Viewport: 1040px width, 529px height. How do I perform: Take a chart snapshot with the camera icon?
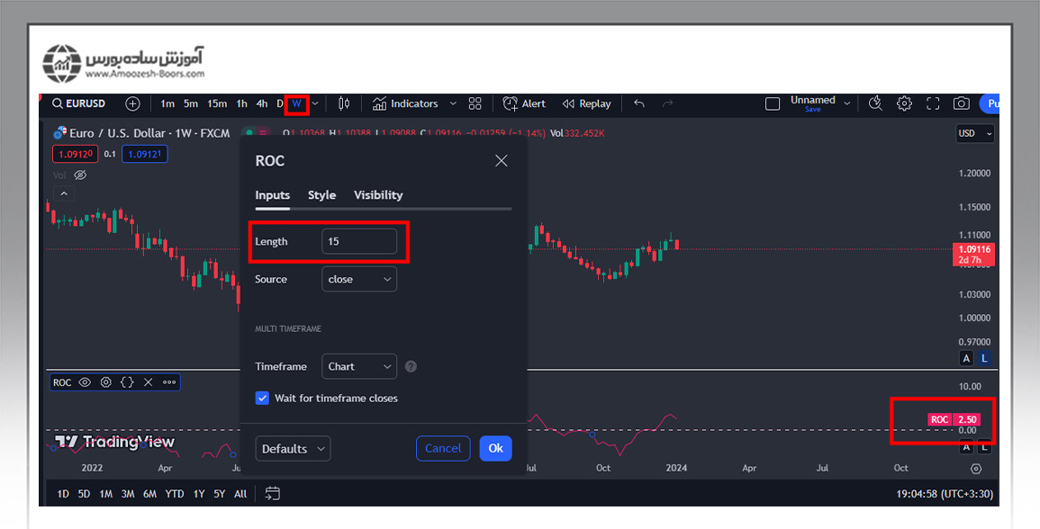(961, 103)
